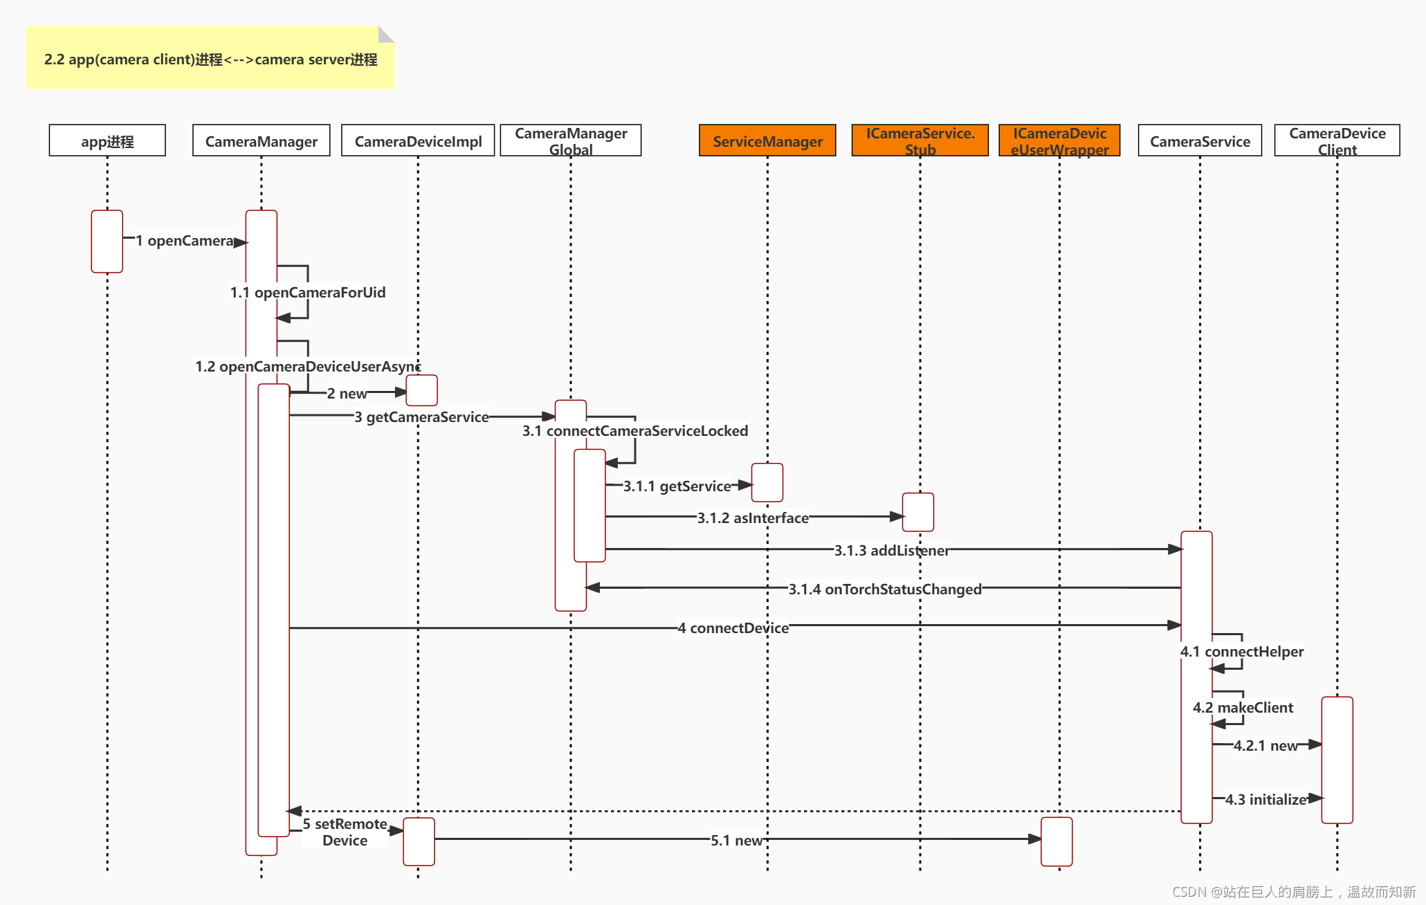The image size is (1426, 905).
Task: Select the "4 connectDevice" message label
Action: tap(733, 628)
